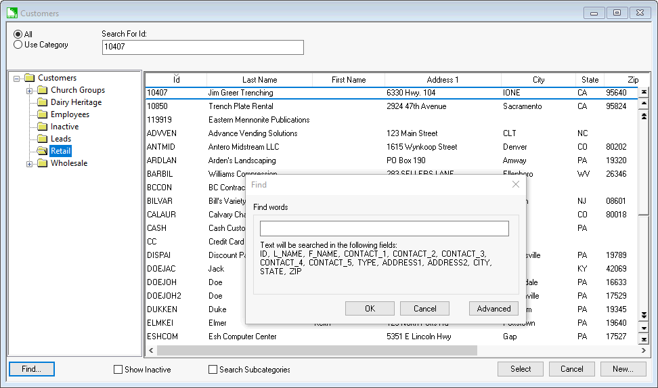The height and width of the screenshot is (388, 658).
Task: Select the 'Use Category' radio button
Action: (x=18, y=45)
